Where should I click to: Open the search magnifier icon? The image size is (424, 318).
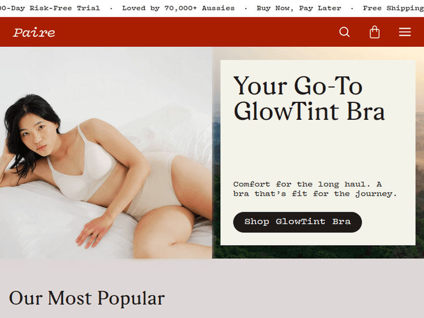[x=344, y=32]
